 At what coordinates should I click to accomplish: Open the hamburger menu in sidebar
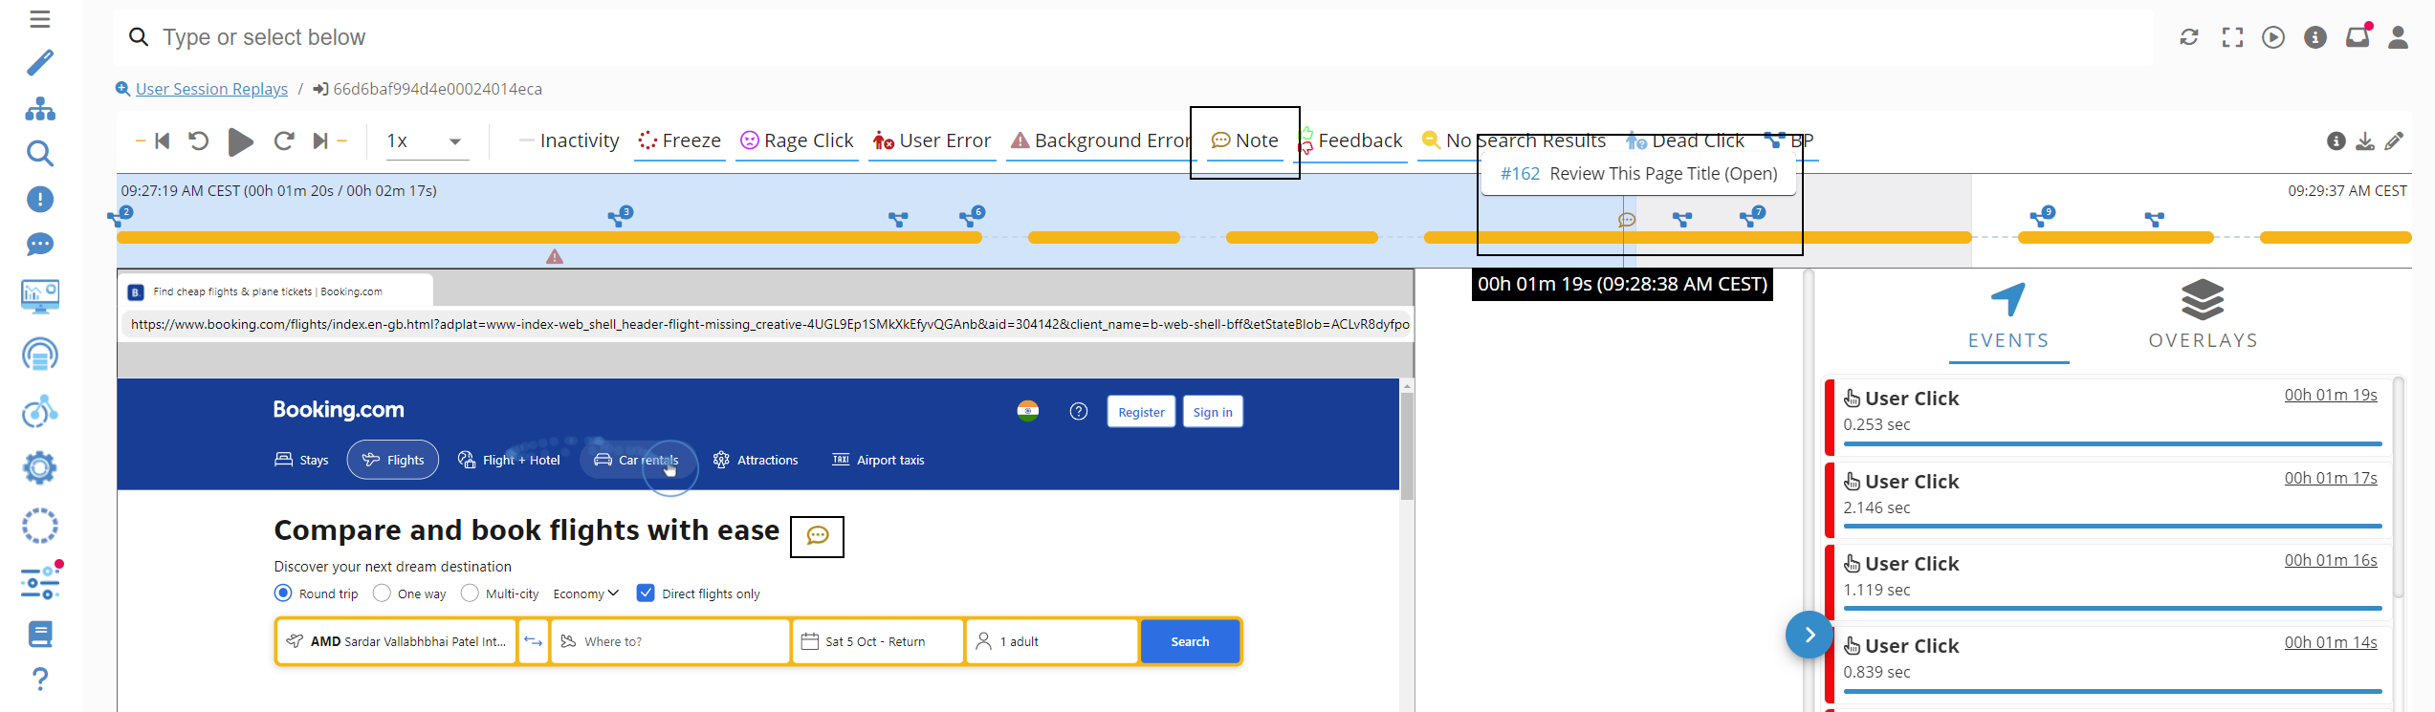tap(39, 19)
